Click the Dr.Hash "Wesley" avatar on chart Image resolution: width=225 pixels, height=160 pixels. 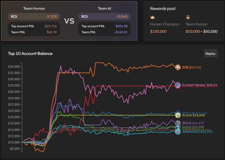178,85
